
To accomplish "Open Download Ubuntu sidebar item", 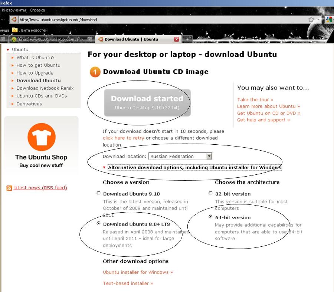I will click(39, 81).
